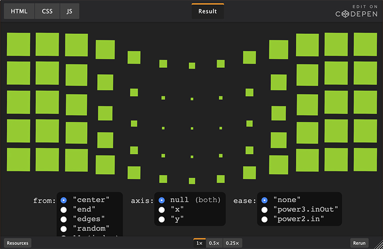Select the Result tab

(x=208, y=11)
